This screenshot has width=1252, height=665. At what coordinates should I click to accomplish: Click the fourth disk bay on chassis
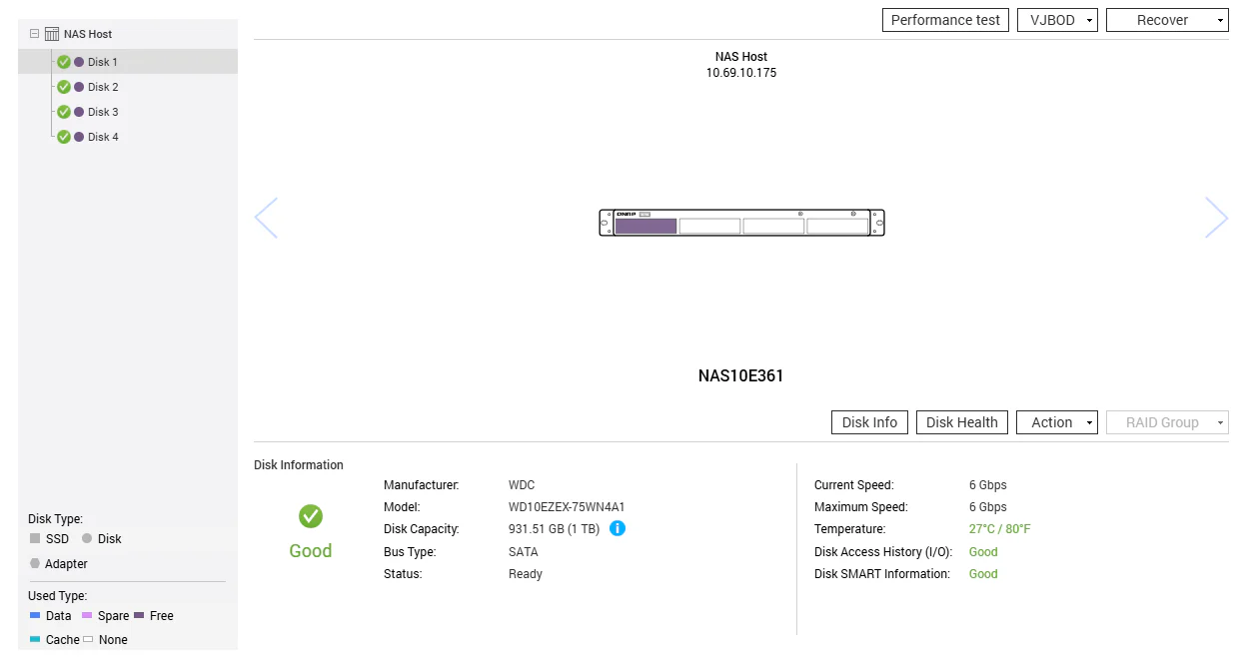pos(837,226)
